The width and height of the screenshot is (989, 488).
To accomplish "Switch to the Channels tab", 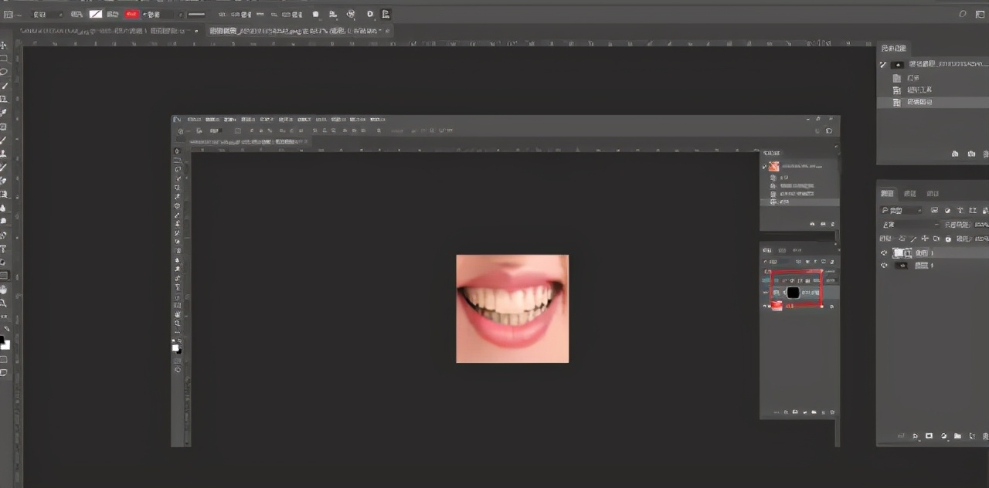I will pos(910,193).
